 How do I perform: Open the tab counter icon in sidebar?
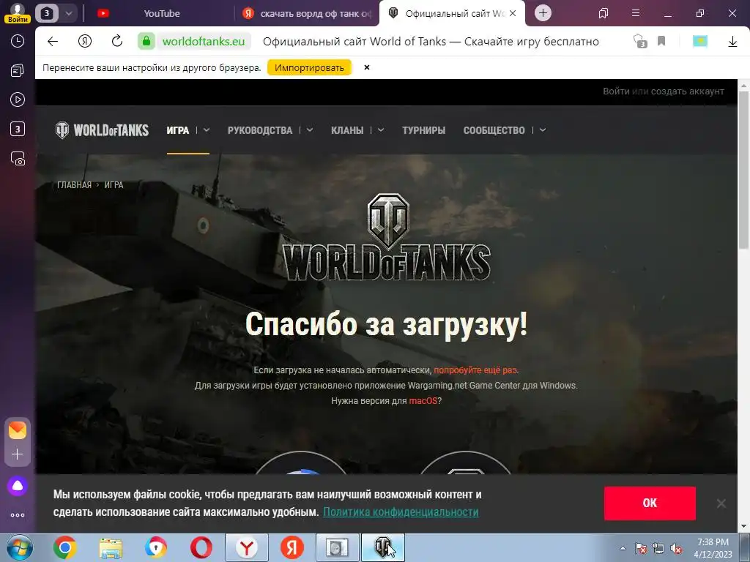click(18, 129)
